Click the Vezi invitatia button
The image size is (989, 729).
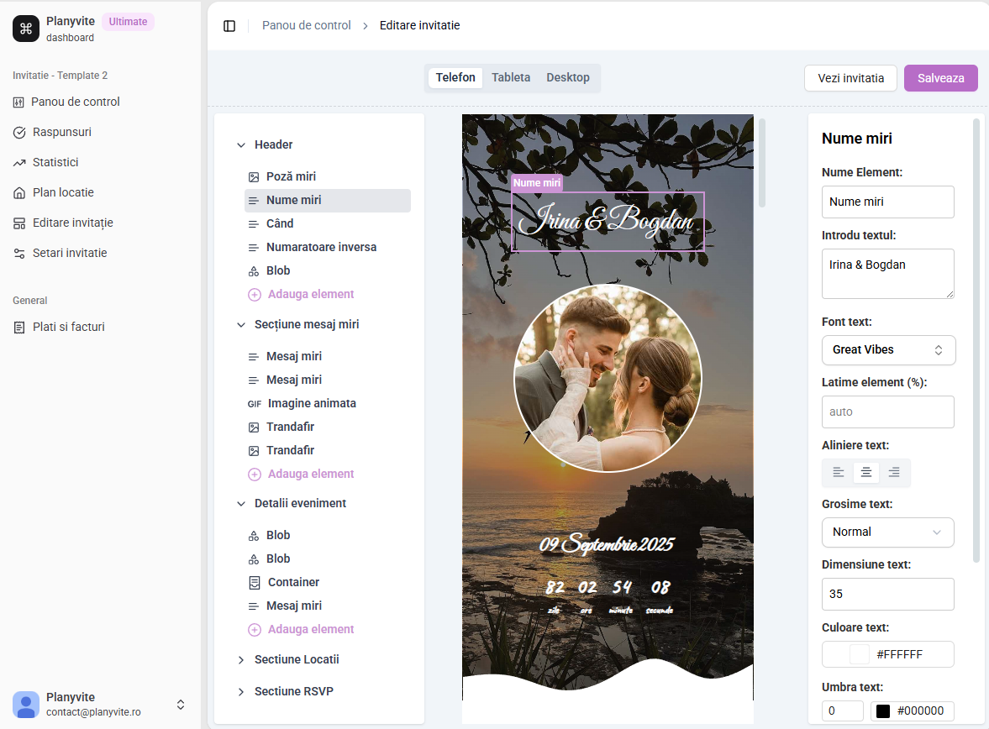(850, 78)
